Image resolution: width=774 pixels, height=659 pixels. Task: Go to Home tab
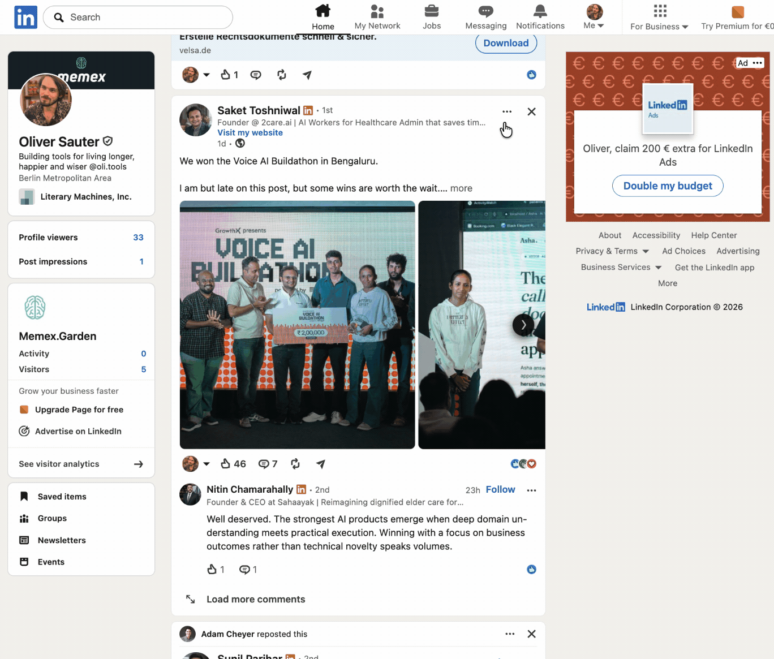point(323,18)
